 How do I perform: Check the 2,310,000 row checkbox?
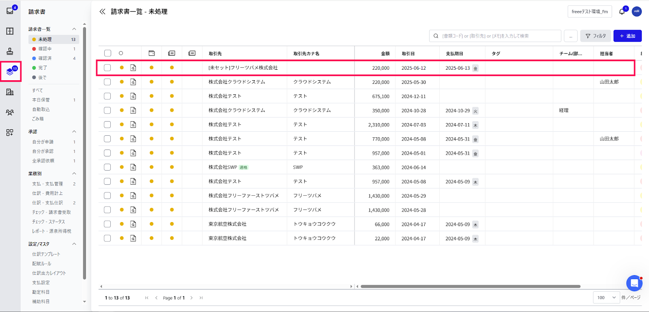click(x=107, y=124)
